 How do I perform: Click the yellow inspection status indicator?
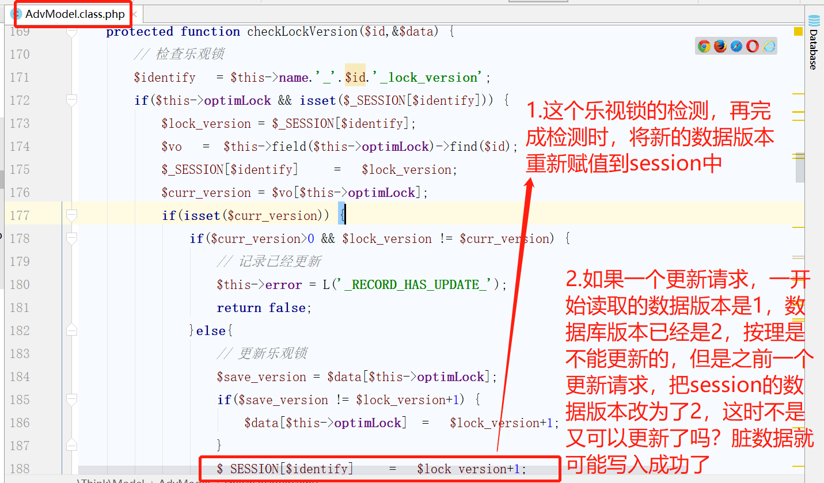point(798,32)
